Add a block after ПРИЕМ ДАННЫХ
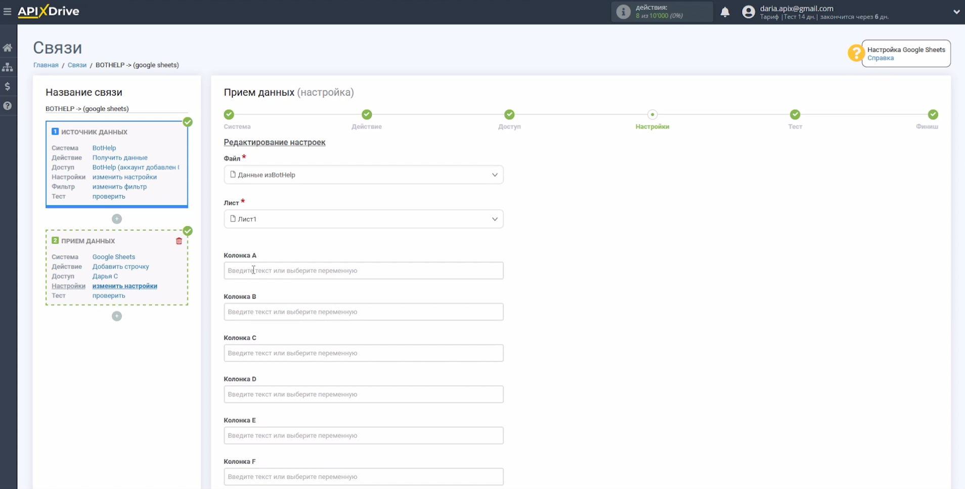This screenshot has width=965, height=489. (117, 316)
